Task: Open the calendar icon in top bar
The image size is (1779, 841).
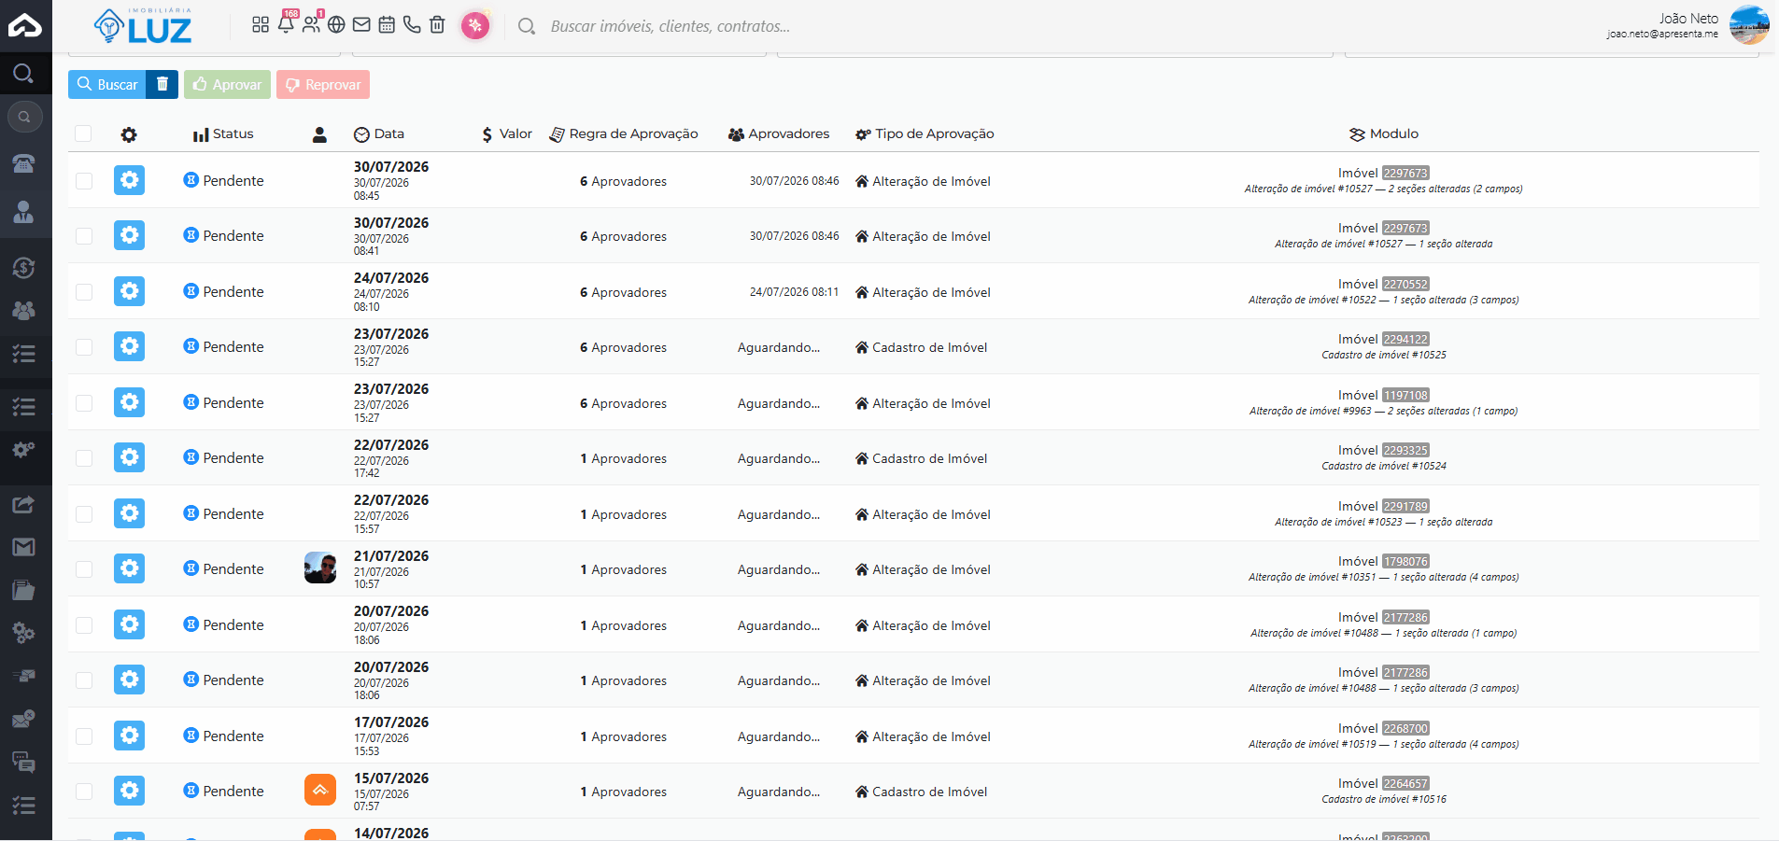Action: (387, 25)
